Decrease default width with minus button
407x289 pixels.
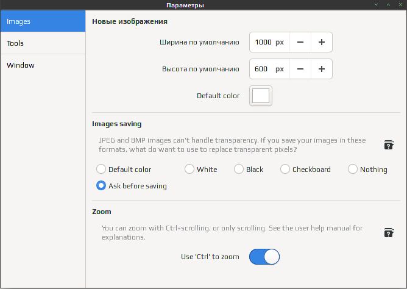click(300, 42)
